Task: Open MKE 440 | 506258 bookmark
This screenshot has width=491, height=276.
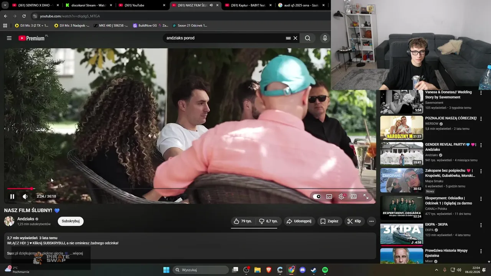Action: click(111, 26)
